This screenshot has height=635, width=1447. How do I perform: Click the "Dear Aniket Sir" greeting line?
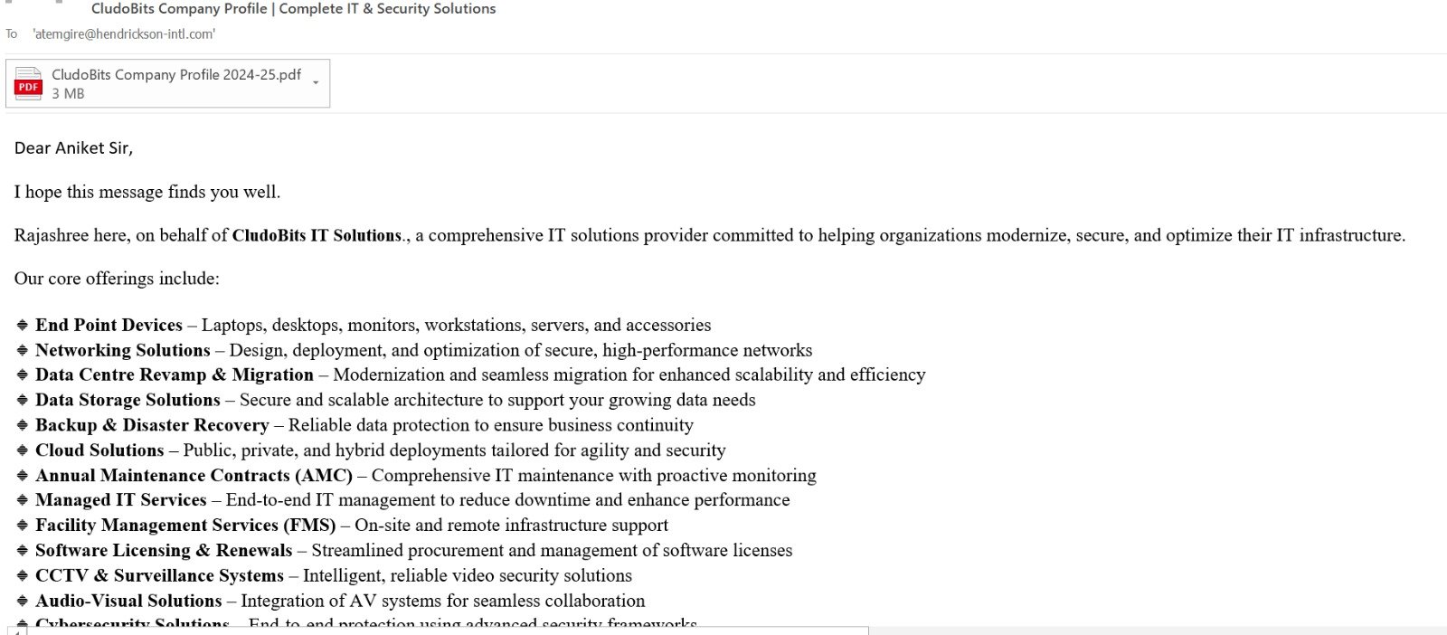coord(73,148)
